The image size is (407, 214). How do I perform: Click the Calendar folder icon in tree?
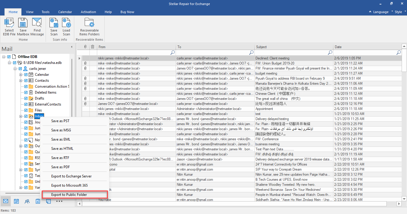point(31,75)
